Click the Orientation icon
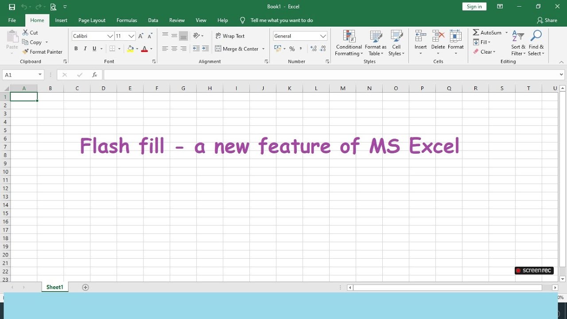Screen dimensions: 567x319 pos(197,36)
